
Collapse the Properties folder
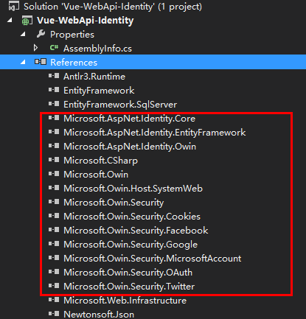(23, 35)
